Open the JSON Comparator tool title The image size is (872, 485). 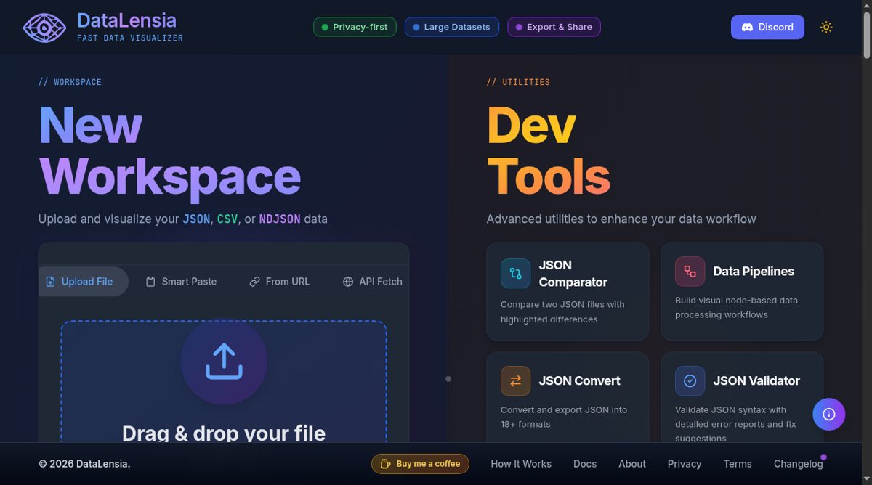click(573, 274)
